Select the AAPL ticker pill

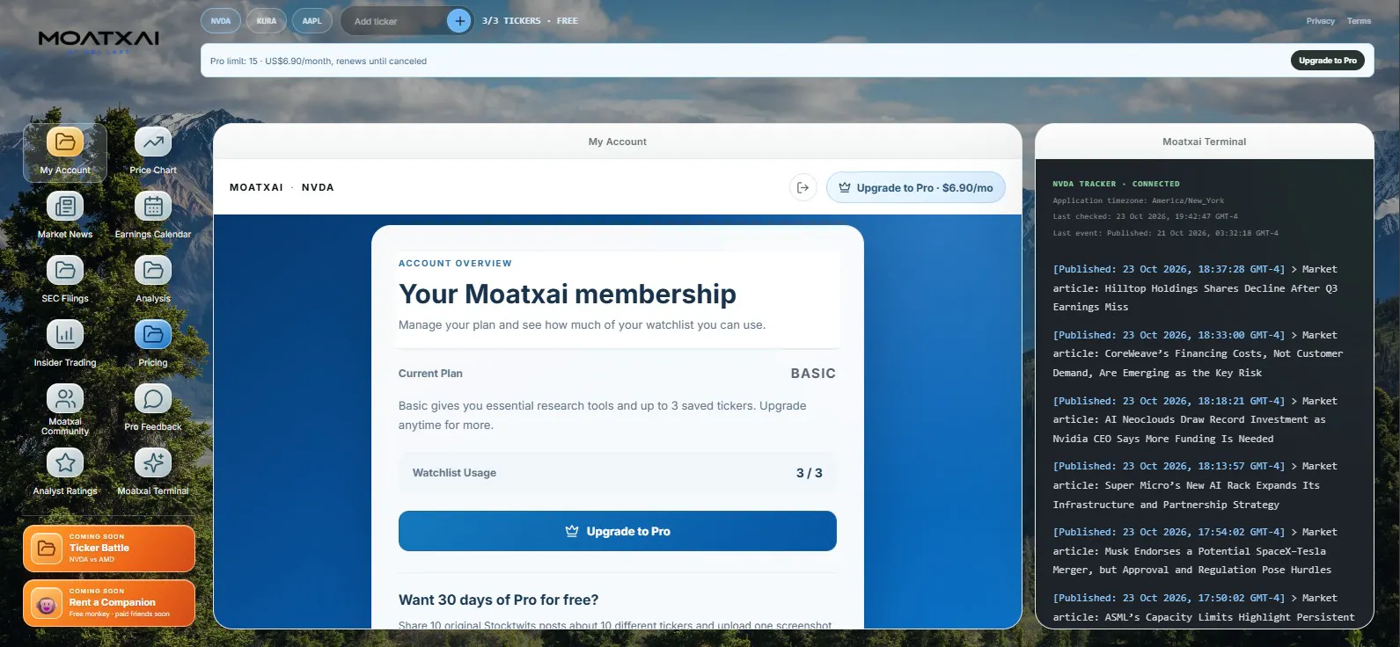point(312,20)
